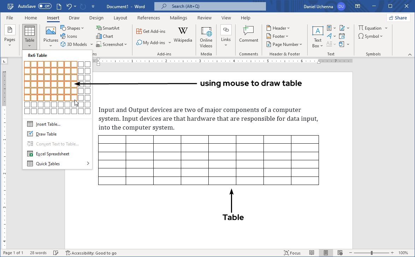
Task: Insert a new Comment
Action: pos(248,35)
